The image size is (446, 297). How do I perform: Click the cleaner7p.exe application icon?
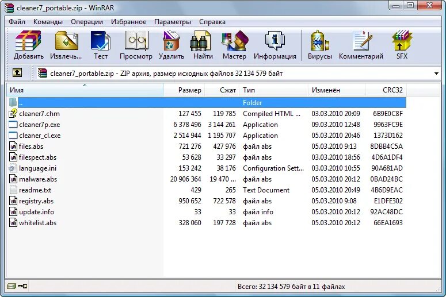point(13,124)
